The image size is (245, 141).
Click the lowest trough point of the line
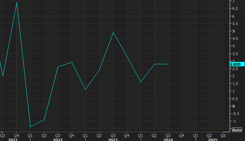(x=30, y=127)
